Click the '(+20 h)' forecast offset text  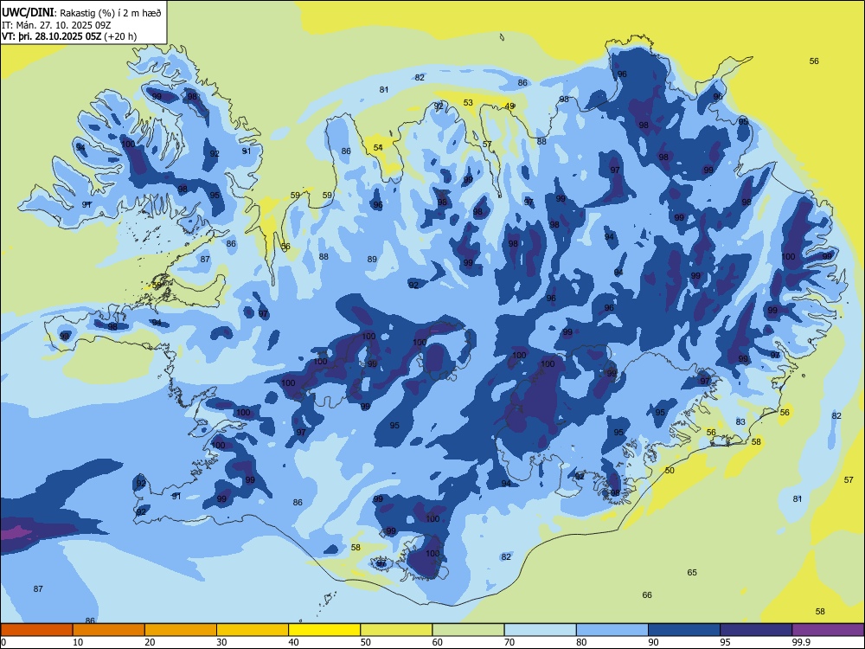[x=120, y=36]
